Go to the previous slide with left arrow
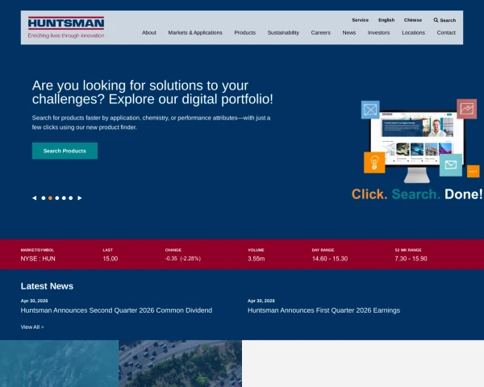484x387 pixels. [x=34, y=198]
